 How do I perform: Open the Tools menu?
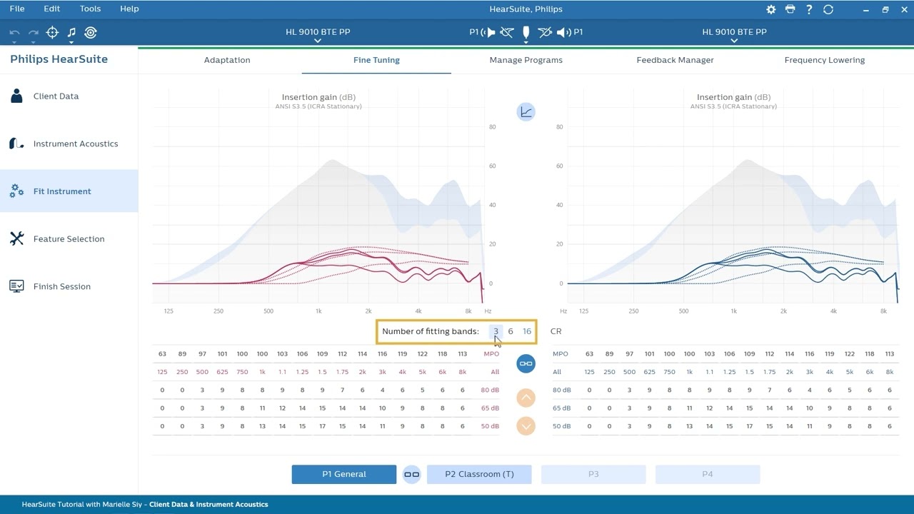(90, 9)
